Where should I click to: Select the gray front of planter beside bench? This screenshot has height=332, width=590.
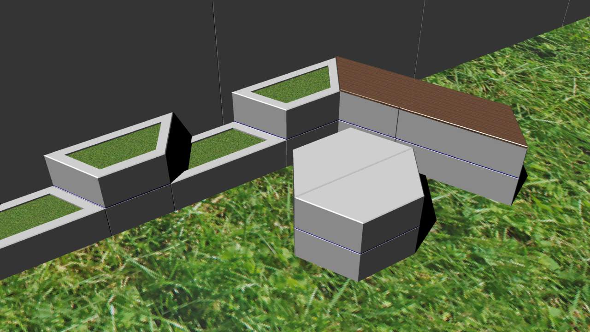(258, 114)
